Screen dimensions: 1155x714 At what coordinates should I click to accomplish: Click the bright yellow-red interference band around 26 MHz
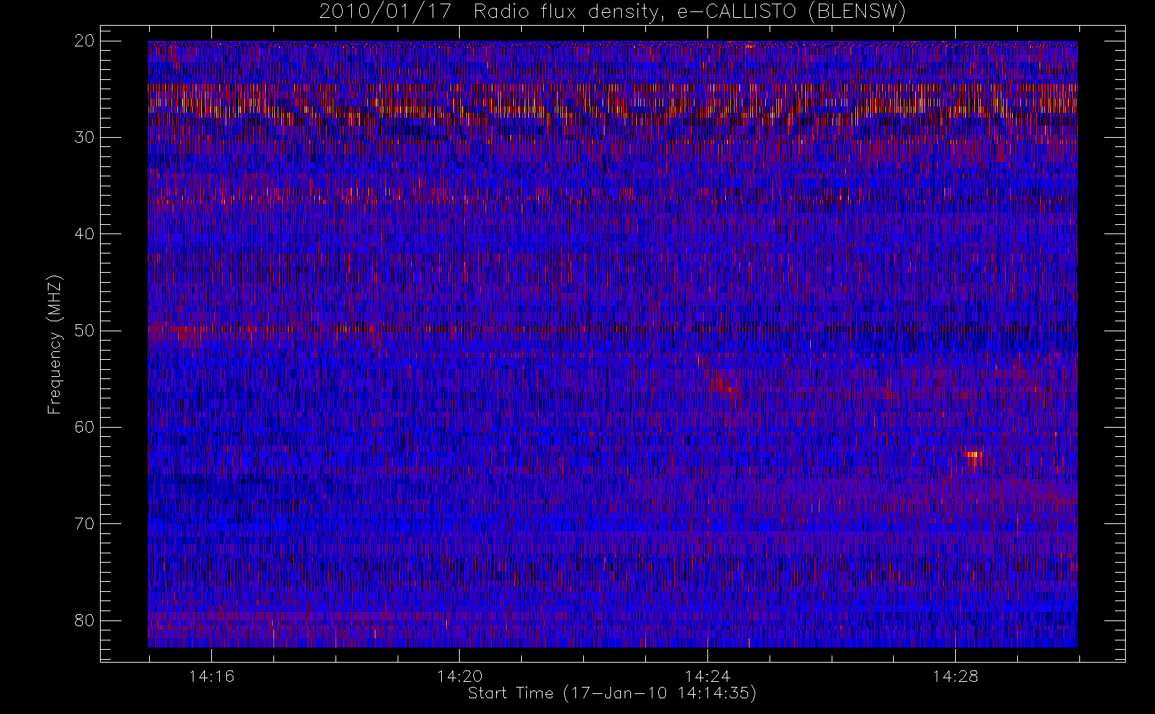point(612,100)
